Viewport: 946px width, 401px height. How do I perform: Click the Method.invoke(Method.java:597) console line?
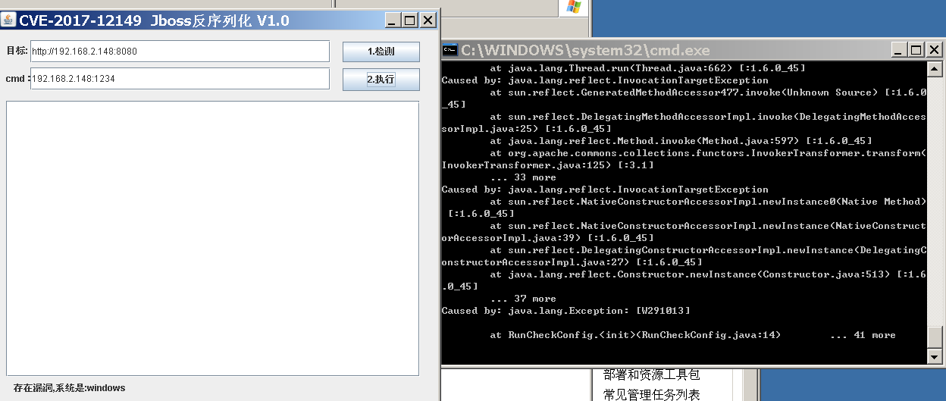point(681,141)
